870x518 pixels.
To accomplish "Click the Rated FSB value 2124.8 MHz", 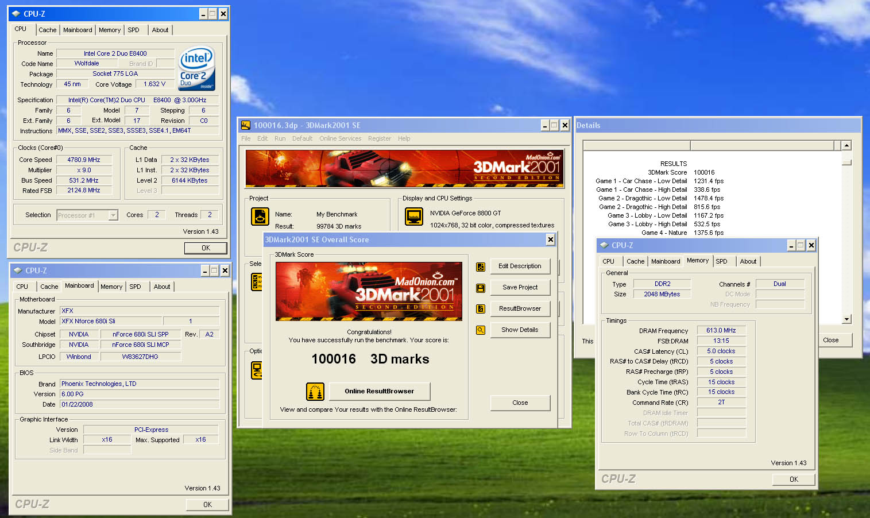I will [x=84, y=191].
